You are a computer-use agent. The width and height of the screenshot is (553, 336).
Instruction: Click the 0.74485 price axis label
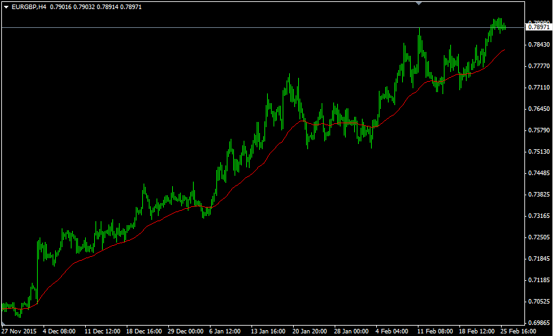pos(539,173)
